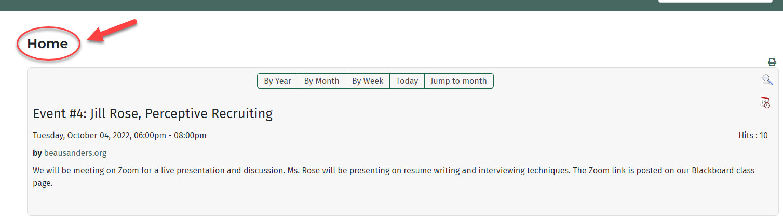
Task: Click the Event #4 Jill Rose title
Action: coord(153,113)
